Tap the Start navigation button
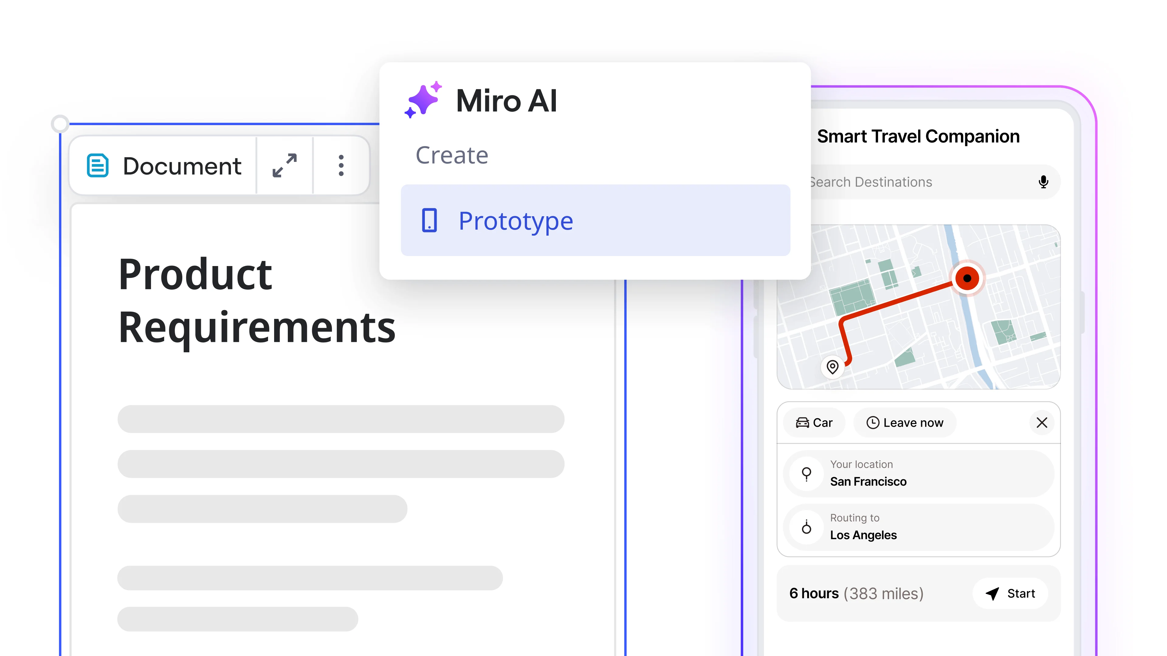Image resolution: width=1167 pixels, height=656 pixels. point(1010,593)
